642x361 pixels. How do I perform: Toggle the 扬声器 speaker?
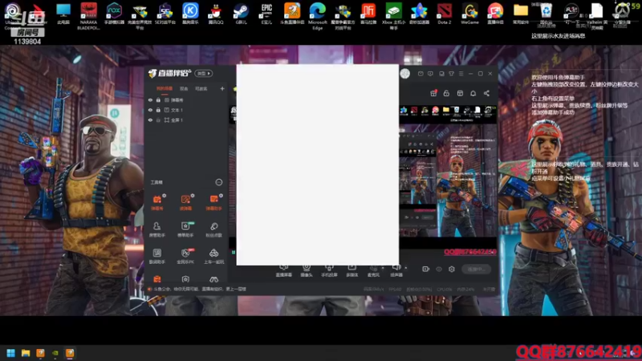pos(396,271)
